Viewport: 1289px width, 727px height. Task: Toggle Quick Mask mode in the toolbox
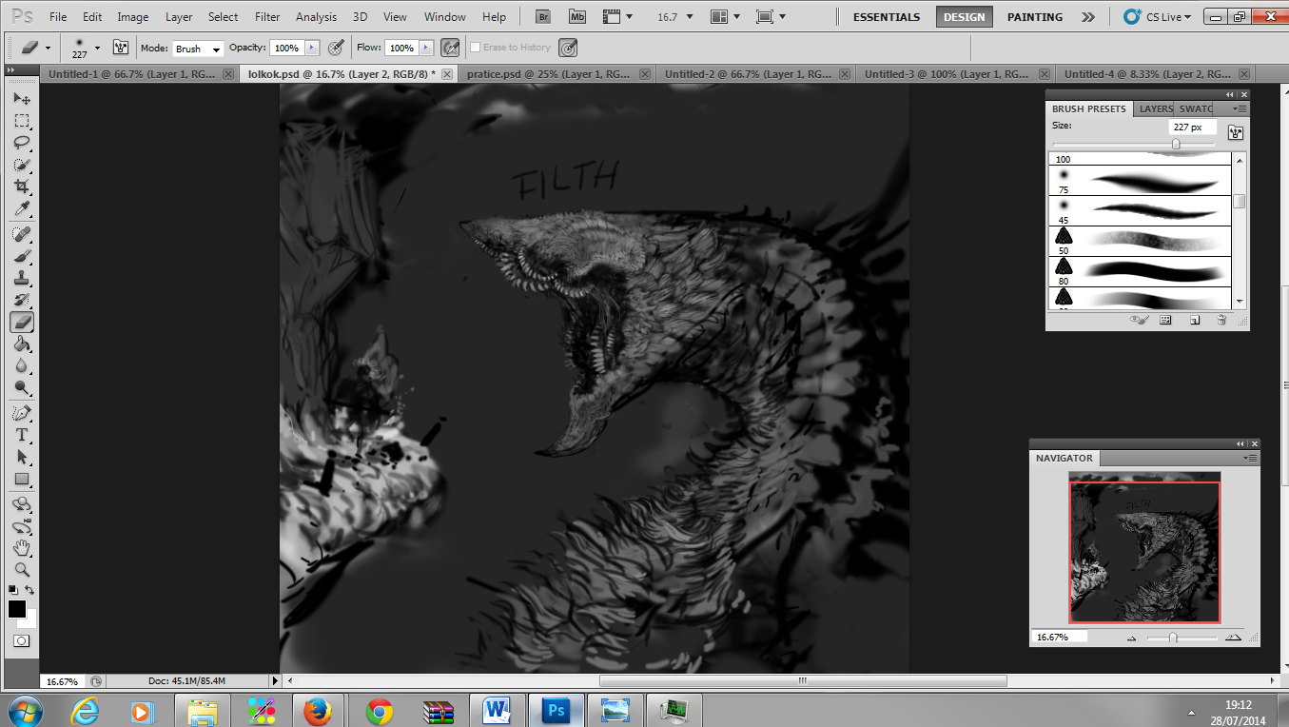click(x=22, y=641)
